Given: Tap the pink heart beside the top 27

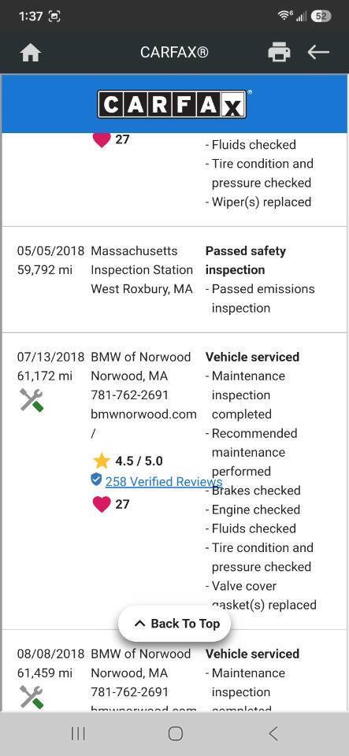Looking at the screenshot, I should pos(101,139).
